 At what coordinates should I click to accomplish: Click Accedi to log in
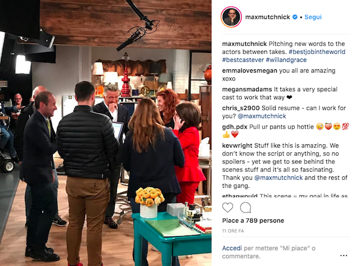coord(232,248)
